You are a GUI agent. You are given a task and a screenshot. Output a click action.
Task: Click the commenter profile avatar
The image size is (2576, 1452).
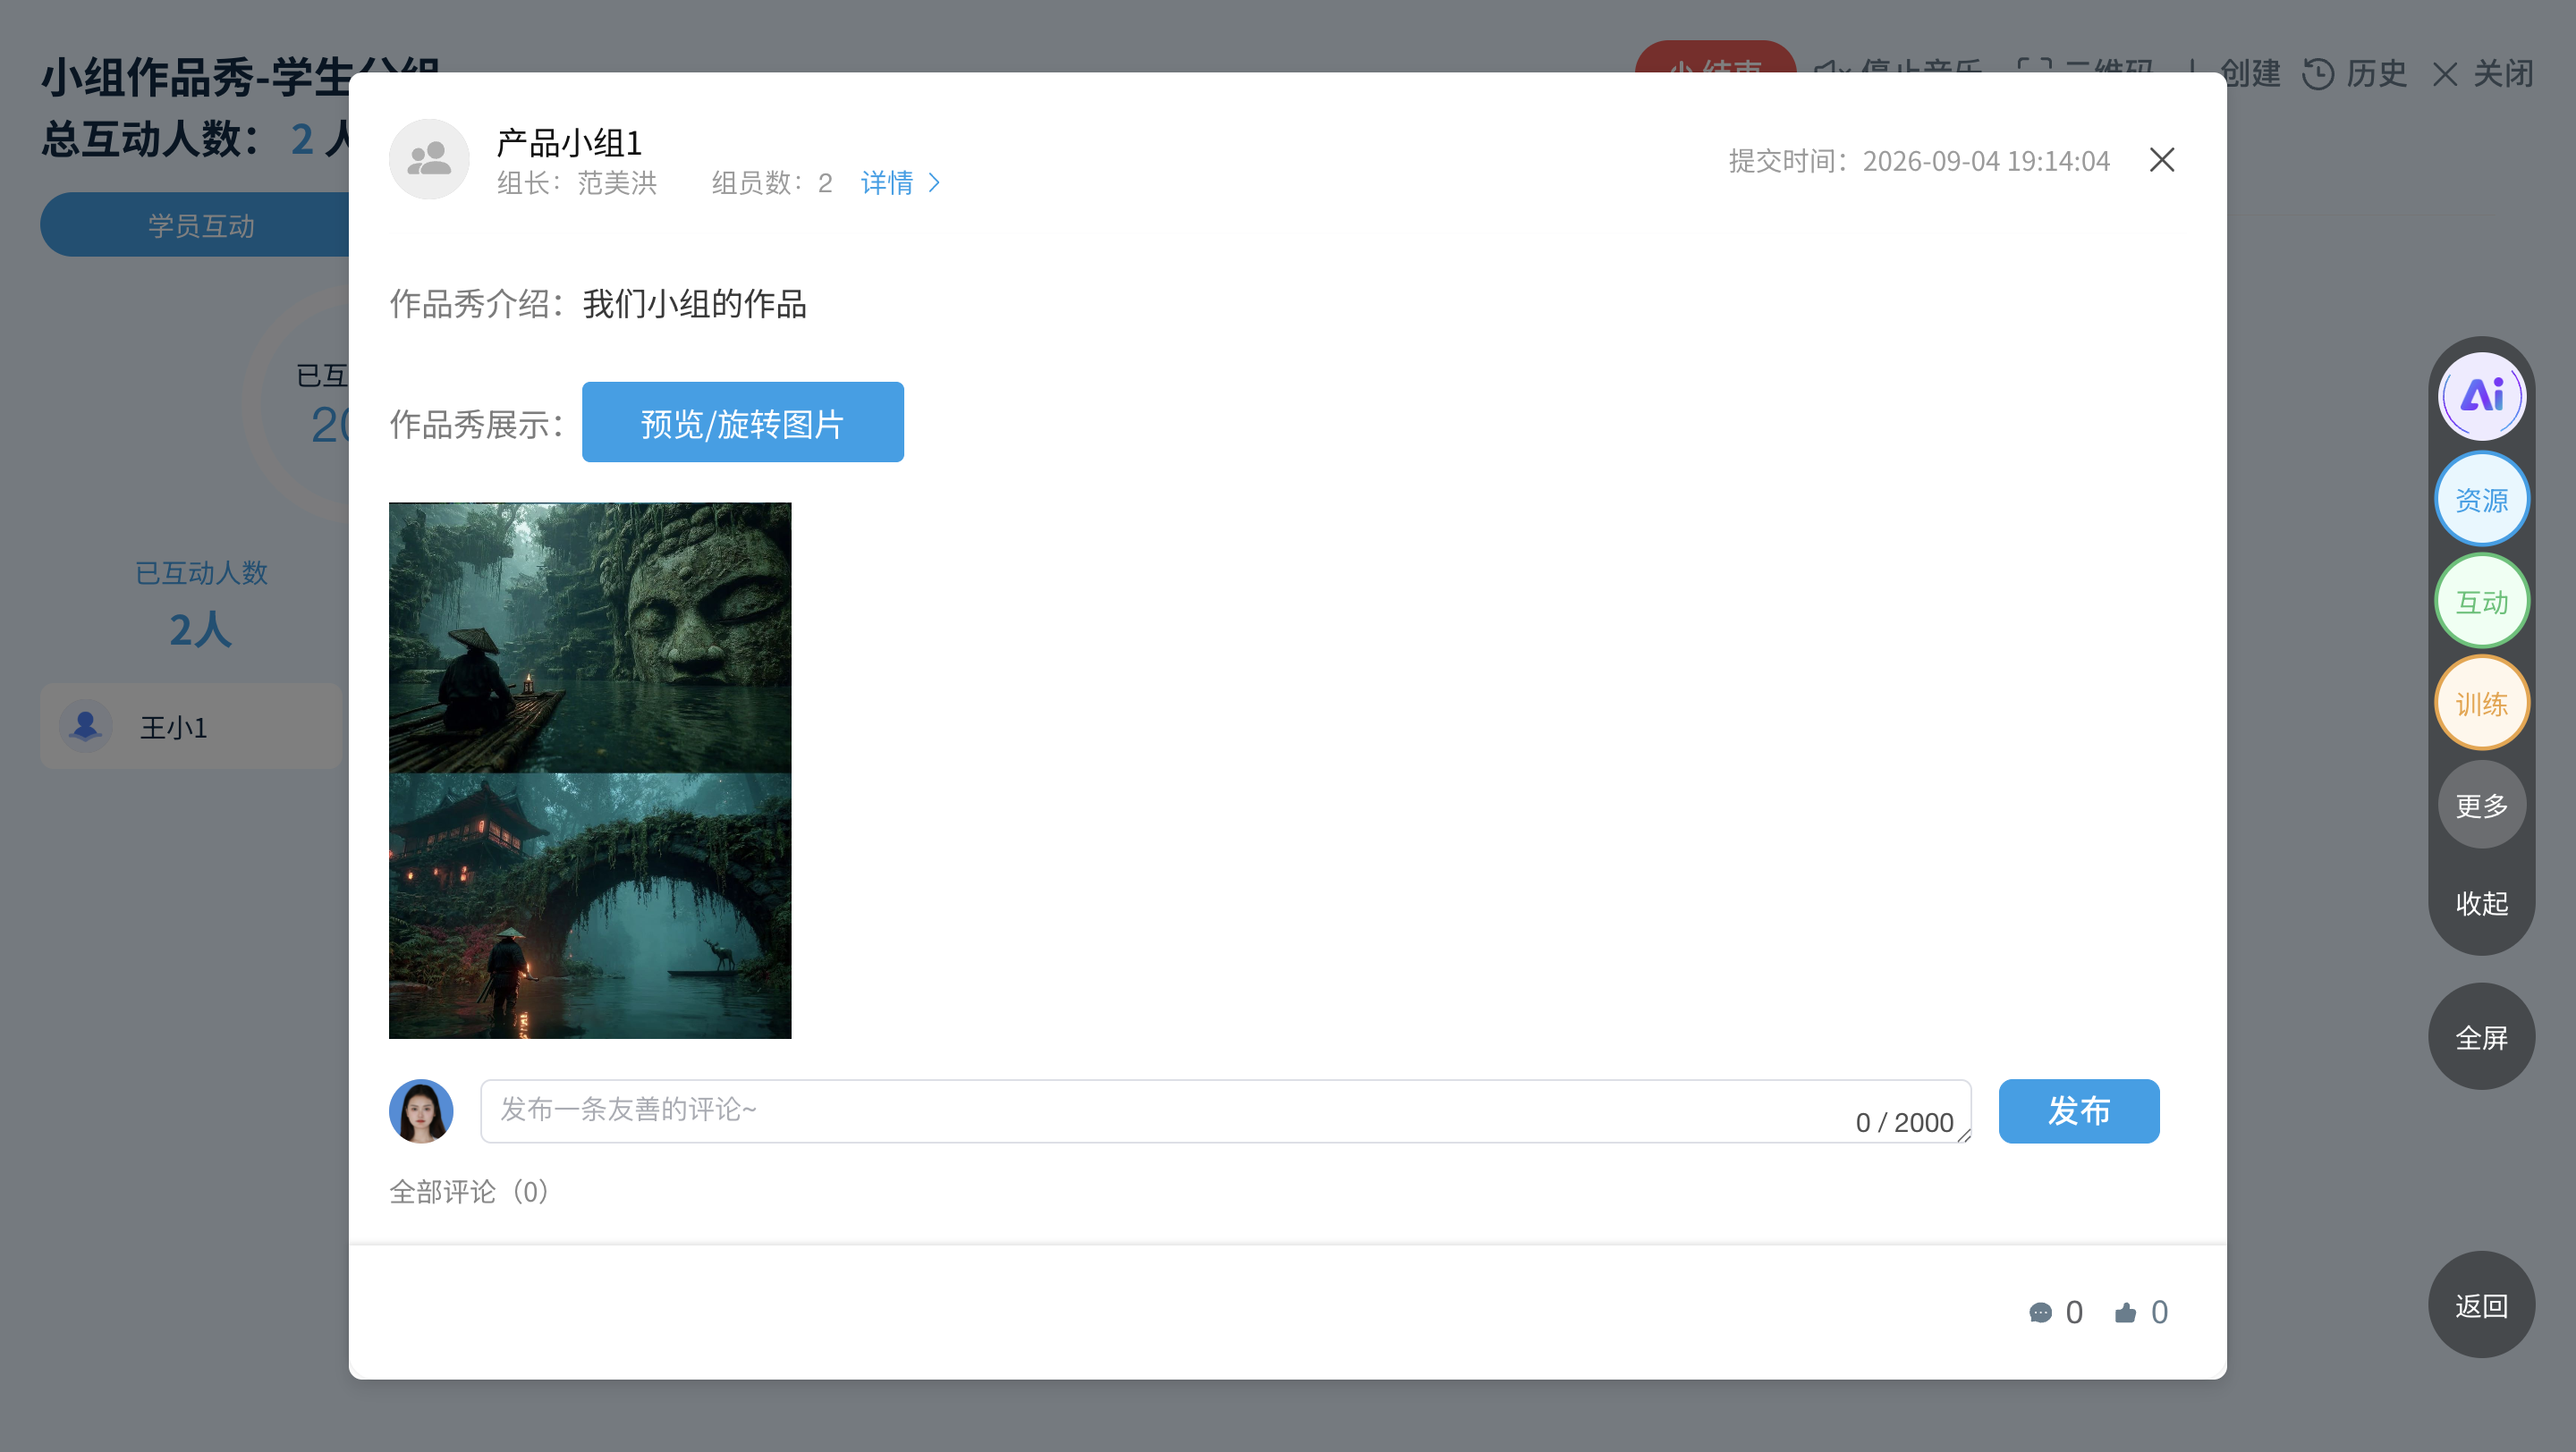421,1111
